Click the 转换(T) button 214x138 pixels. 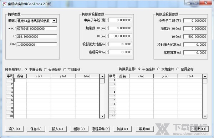tap(123, 129)
